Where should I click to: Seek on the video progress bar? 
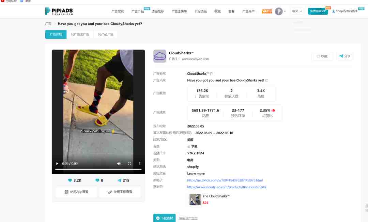(98, 169)
